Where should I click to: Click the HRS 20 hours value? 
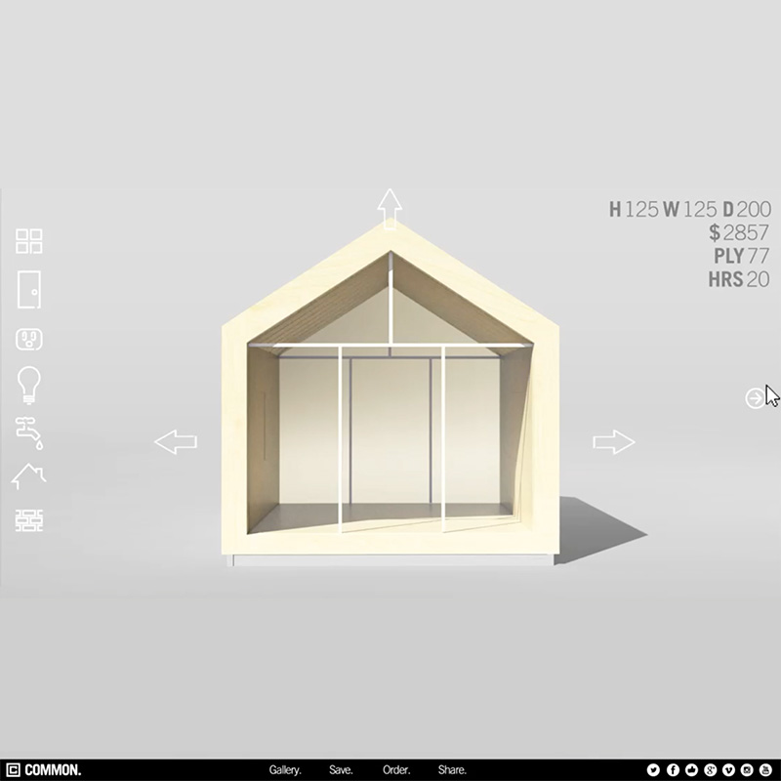[739, 279]
